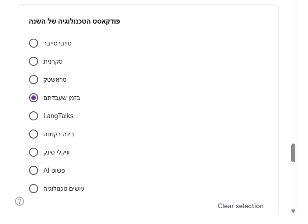Click the vertical scrollbar thumb

[x=293, y=153]
